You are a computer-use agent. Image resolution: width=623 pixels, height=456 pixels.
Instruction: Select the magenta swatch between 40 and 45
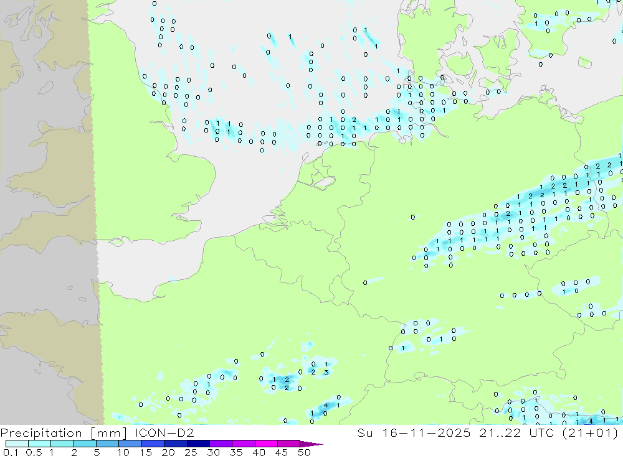pos(266,444)
